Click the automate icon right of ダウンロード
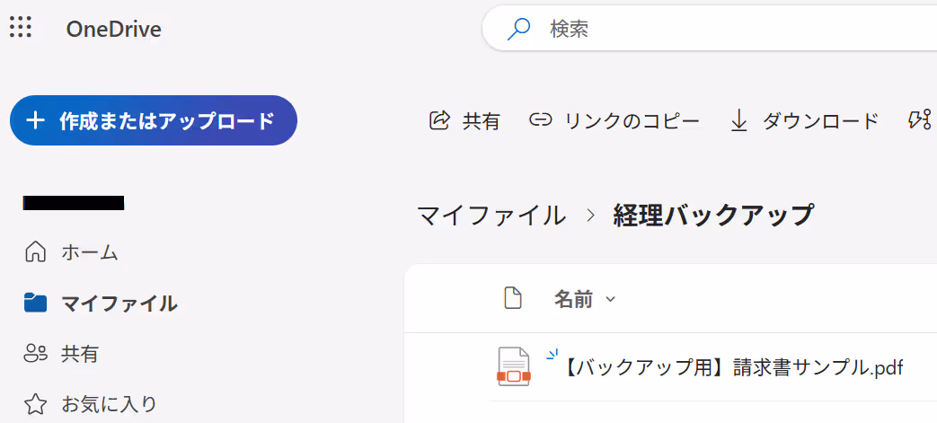Viewport: 937px width, 423px height. pyautogui.click(x=920, y=120)
